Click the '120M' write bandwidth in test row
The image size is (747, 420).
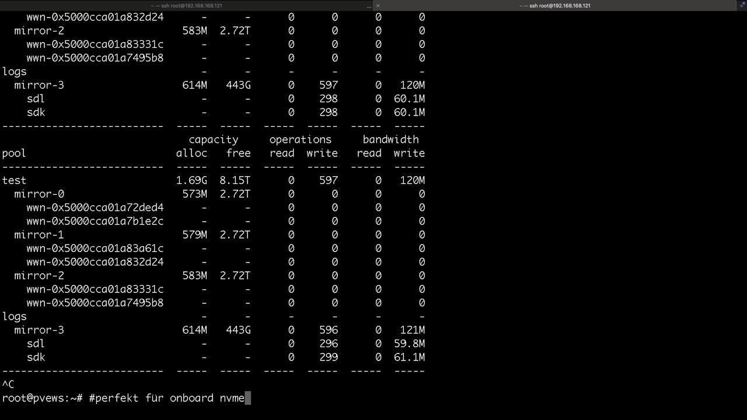[x=412, y=180]
